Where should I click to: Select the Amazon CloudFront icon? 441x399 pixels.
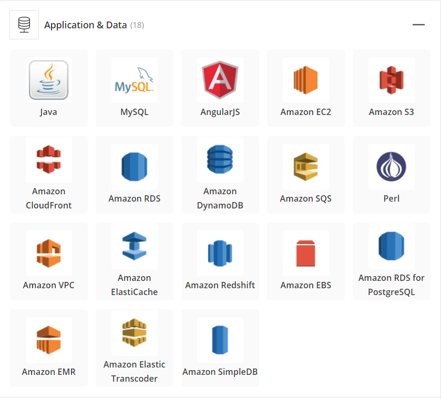48,160
